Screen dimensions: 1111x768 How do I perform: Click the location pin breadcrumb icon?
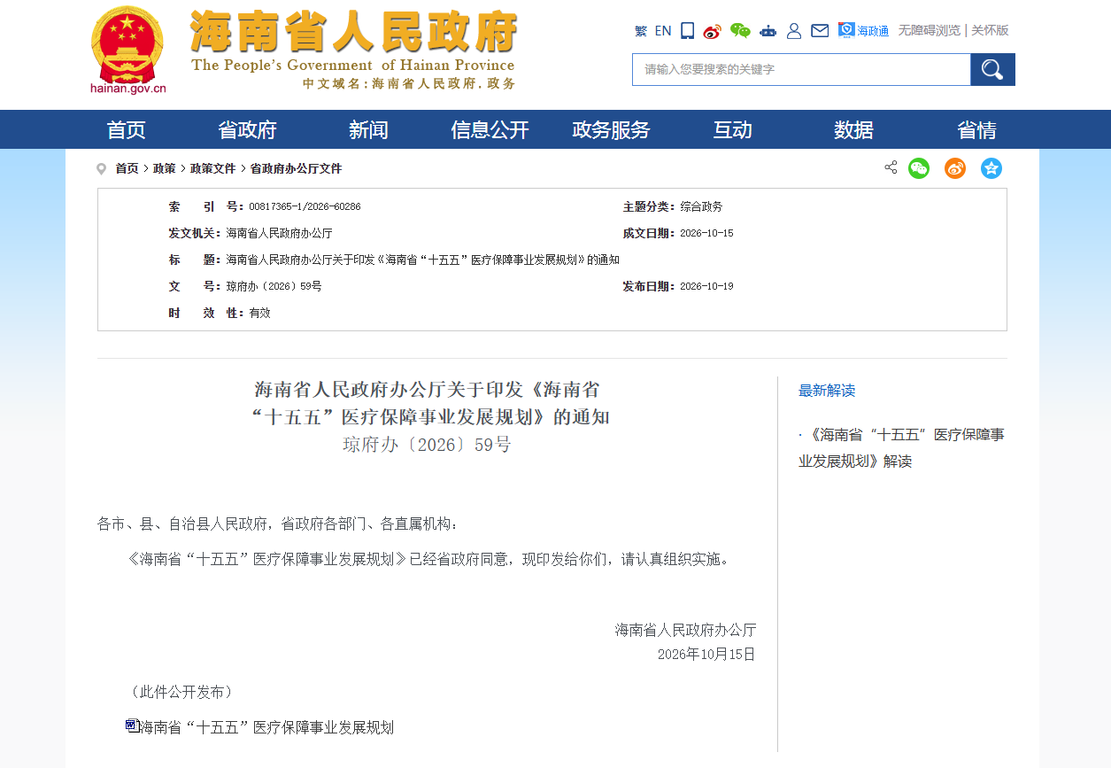101,168
